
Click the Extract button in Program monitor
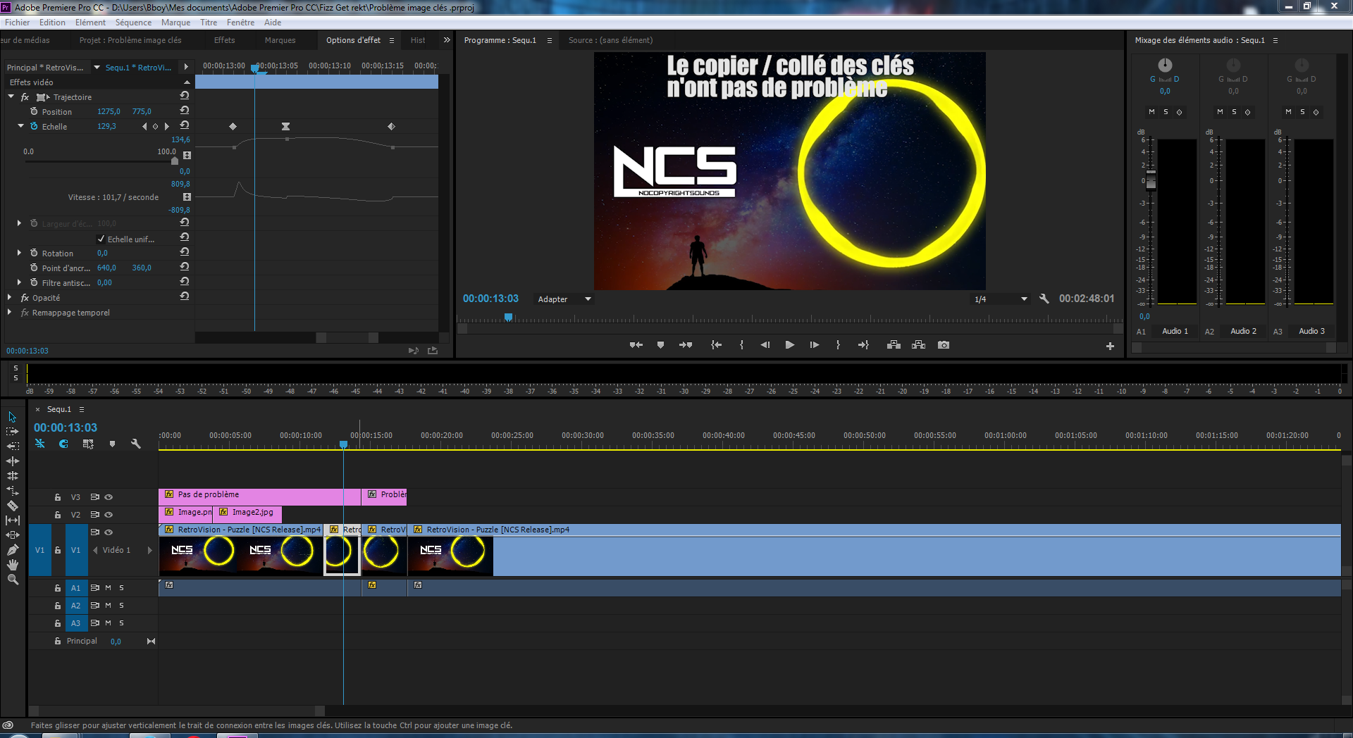click(x=918, y=345)
